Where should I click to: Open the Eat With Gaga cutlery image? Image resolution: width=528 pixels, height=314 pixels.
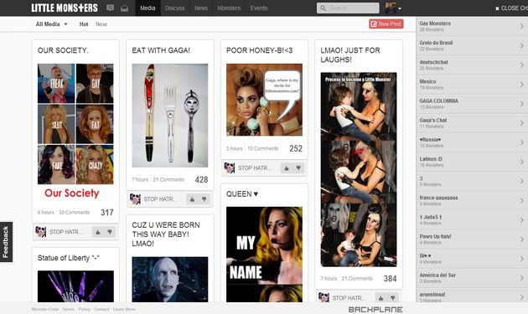[169, 116]
